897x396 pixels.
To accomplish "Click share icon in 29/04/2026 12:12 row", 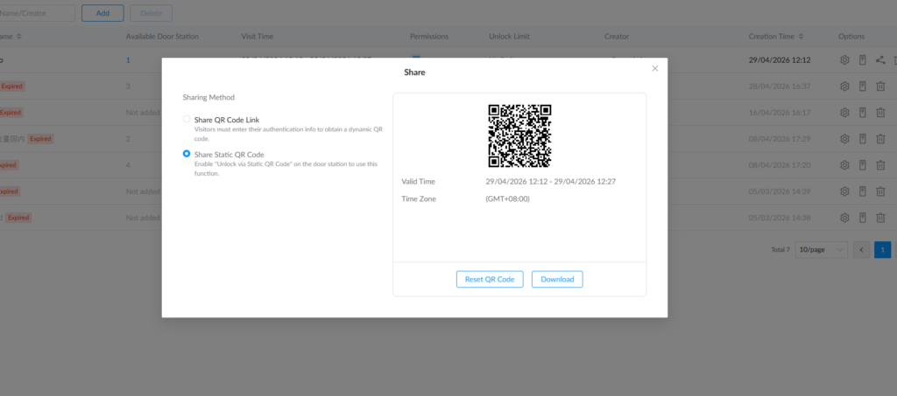I will click(x=880, y=60).
